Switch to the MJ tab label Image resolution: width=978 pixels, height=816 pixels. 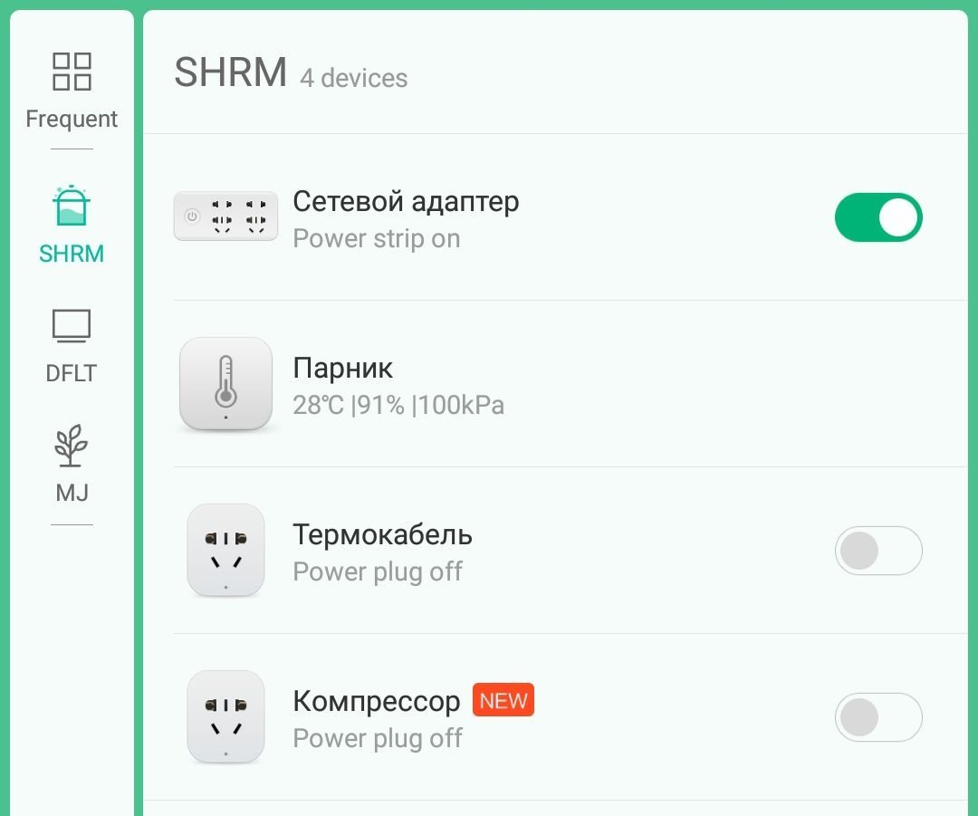(x=72, y=493)
